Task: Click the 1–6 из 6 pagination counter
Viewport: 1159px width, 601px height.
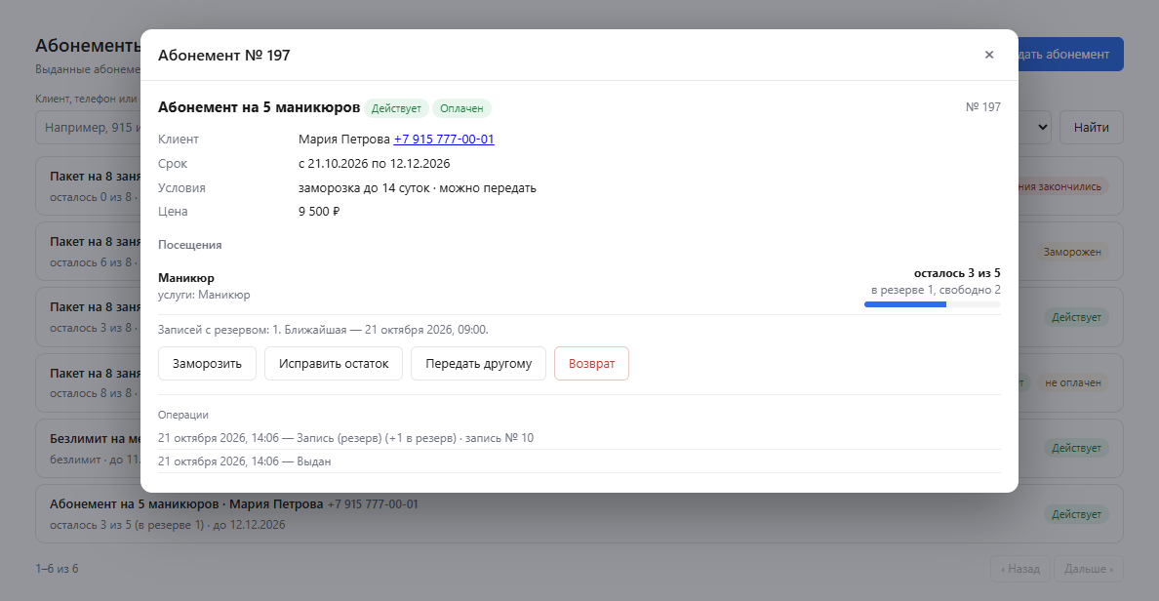Action: pos(57,569)
